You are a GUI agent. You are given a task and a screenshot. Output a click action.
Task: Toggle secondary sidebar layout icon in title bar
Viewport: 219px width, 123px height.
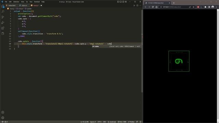[x=123, y=2]
